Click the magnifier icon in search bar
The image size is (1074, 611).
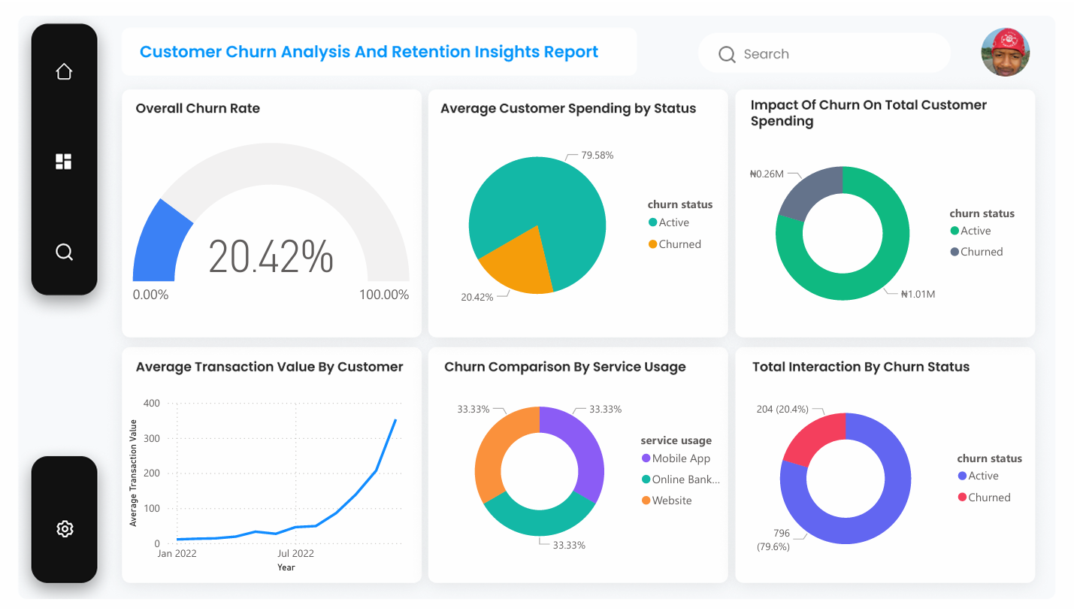coord(727,54)
